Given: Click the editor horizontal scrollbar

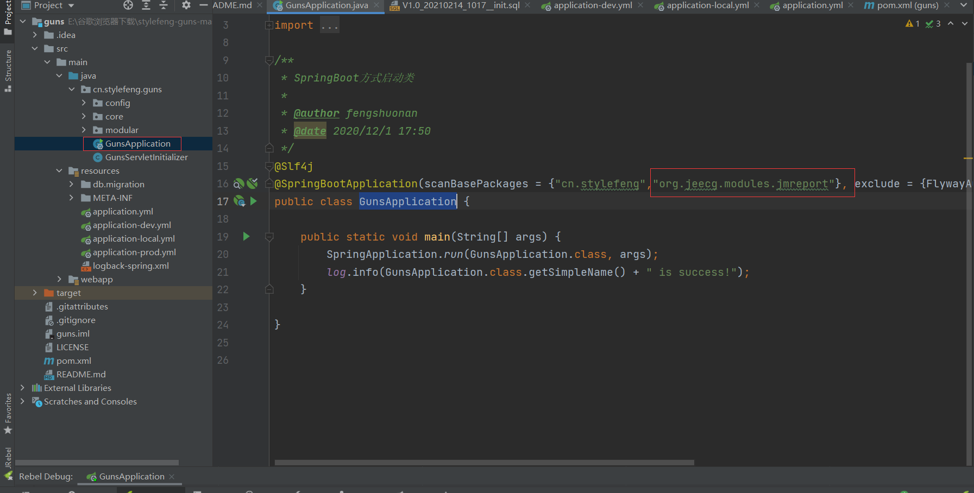Looking at the screenshot, I should point(484,463).
